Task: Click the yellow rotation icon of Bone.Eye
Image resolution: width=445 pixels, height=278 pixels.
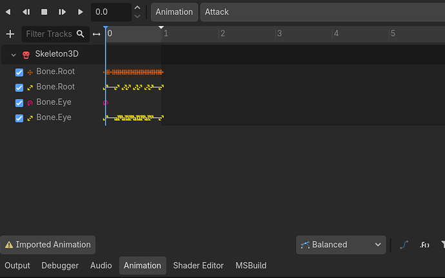Action: click(30, 118)
